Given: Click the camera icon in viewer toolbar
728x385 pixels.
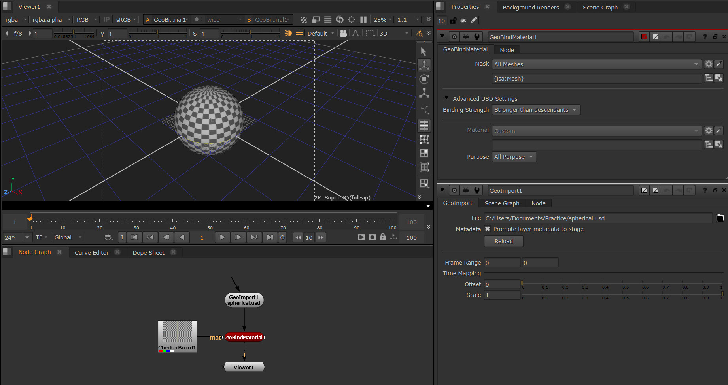Looking at the screenshot, I should (x=343, y=34).
